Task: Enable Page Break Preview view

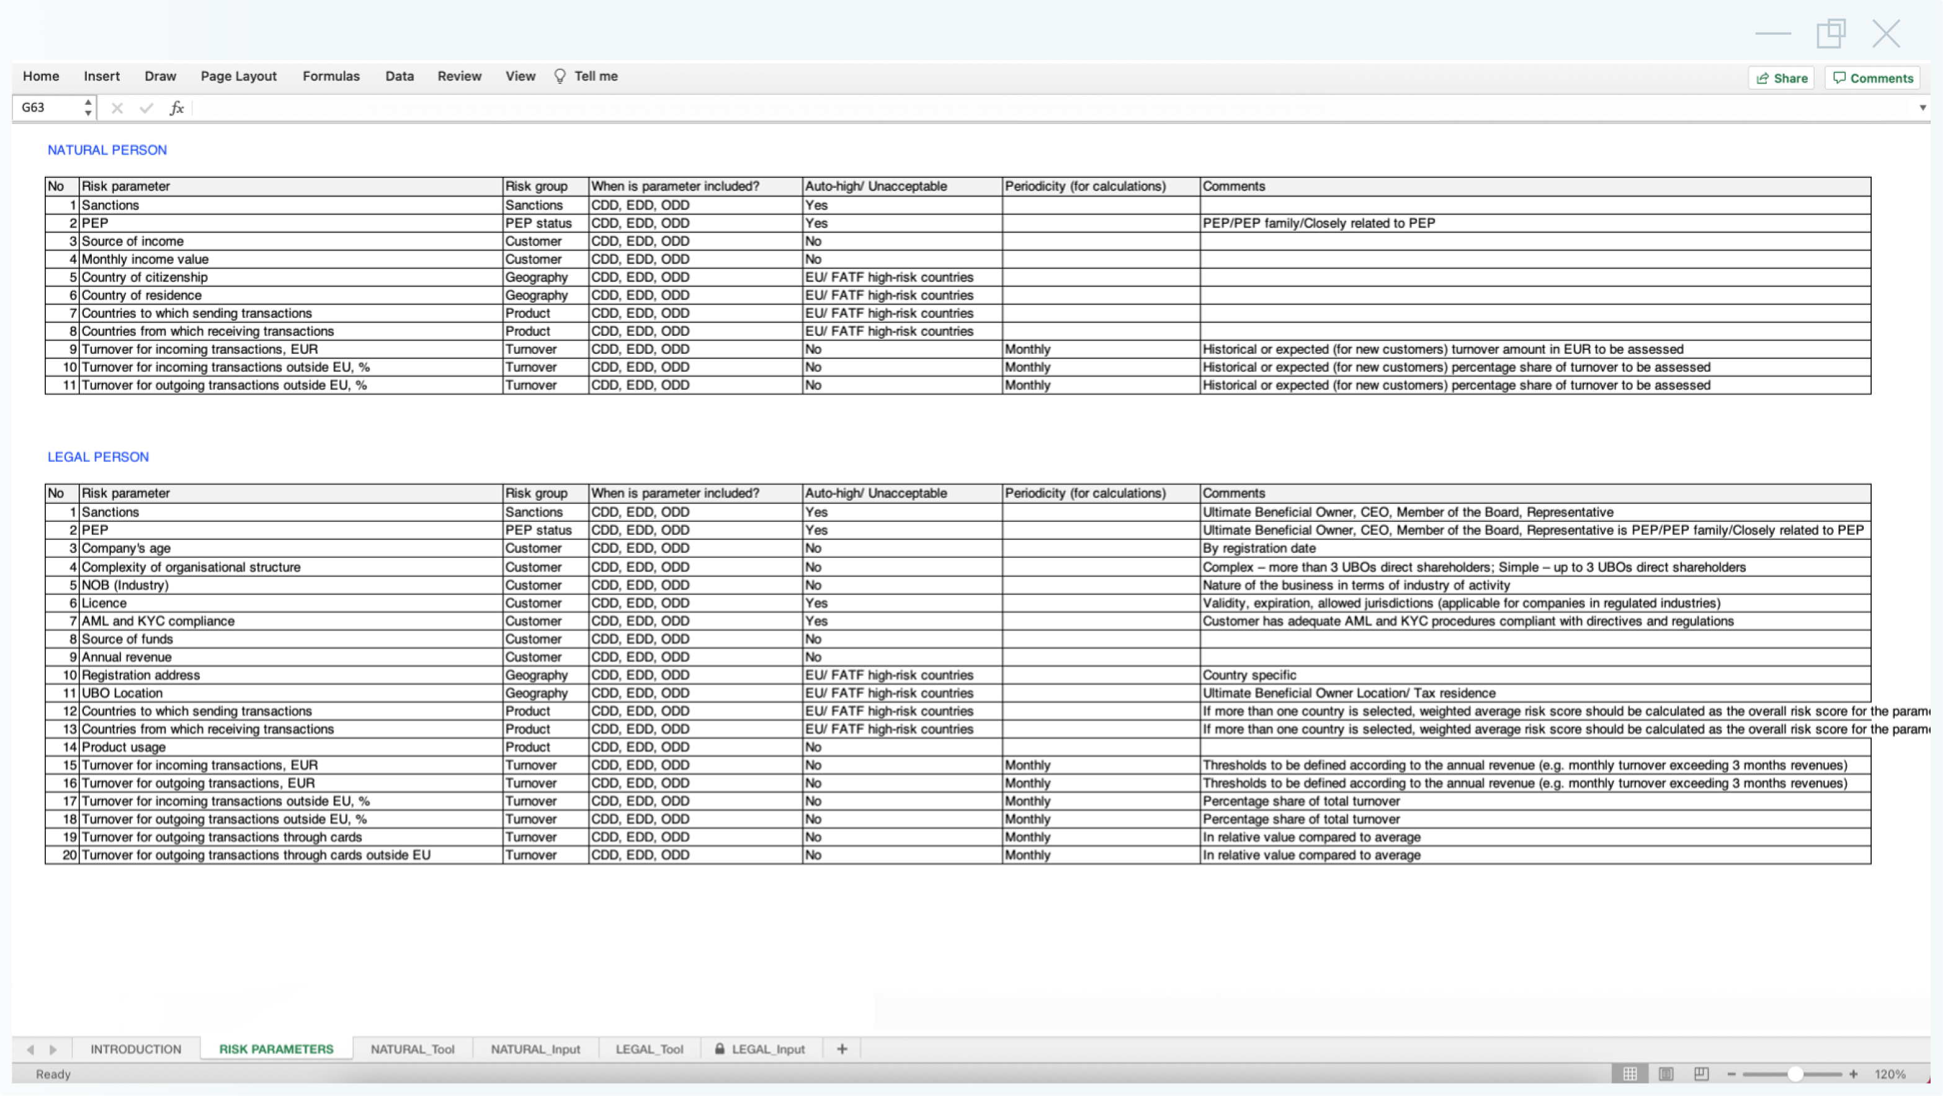Action: [x=1702, y=1074]
